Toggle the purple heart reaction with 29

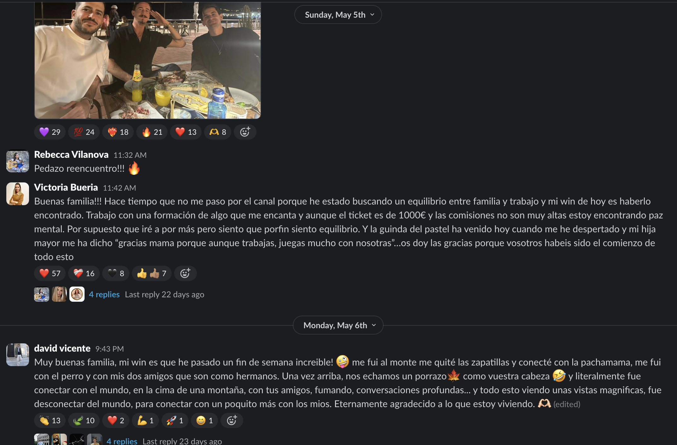pos(50,132)
